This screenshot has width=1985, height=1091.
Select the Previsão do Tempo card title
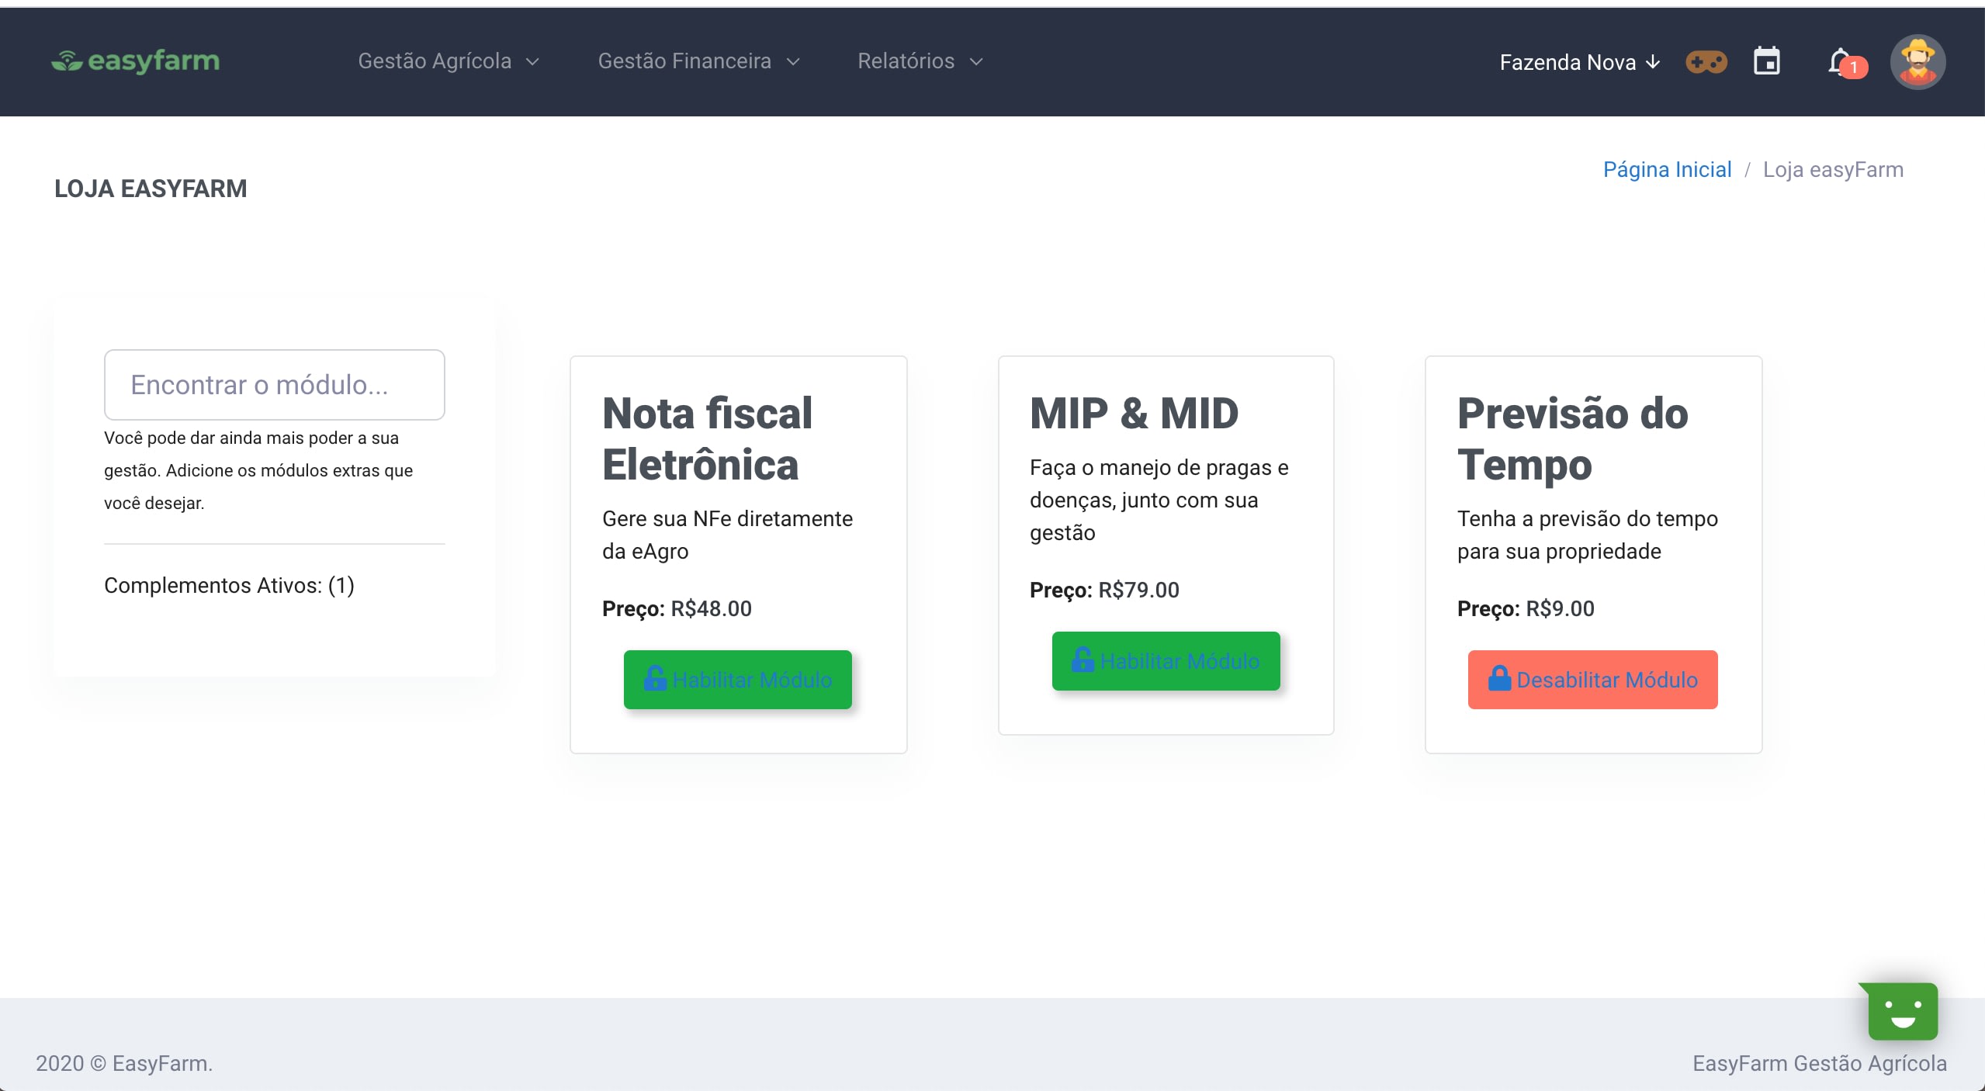pyautogui.click(x=1573, y=438)
